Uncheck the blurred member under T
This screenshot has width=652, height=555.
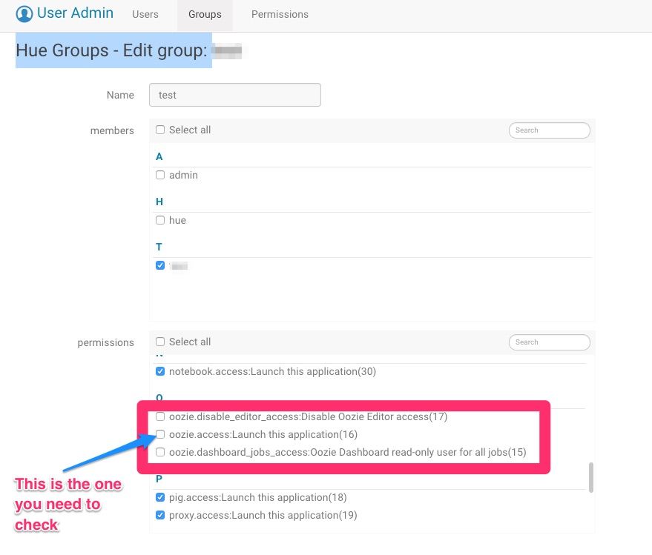[160, 265]
